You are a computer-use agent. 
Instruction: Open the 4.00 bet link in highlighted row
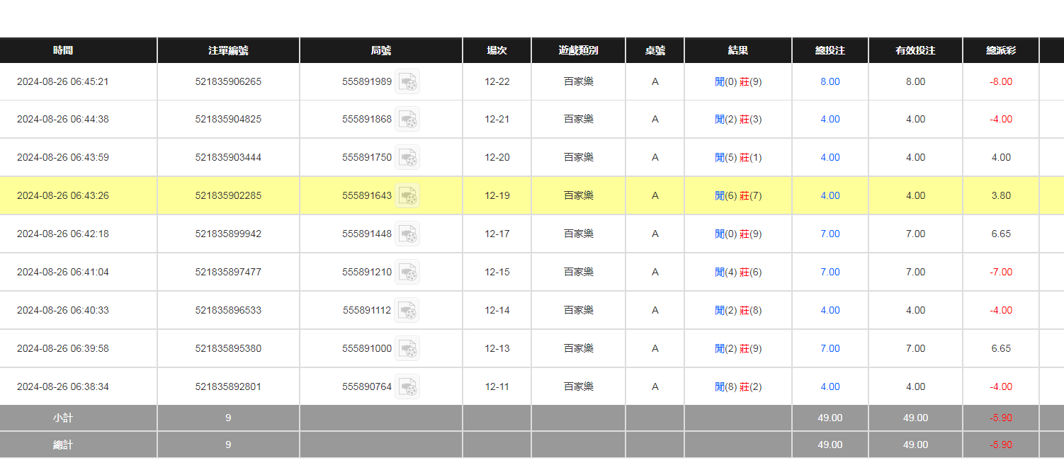point(830,196)
